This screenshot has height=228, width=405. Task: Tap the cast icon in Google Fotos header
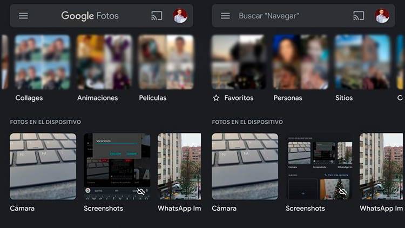tap(157, 16)
